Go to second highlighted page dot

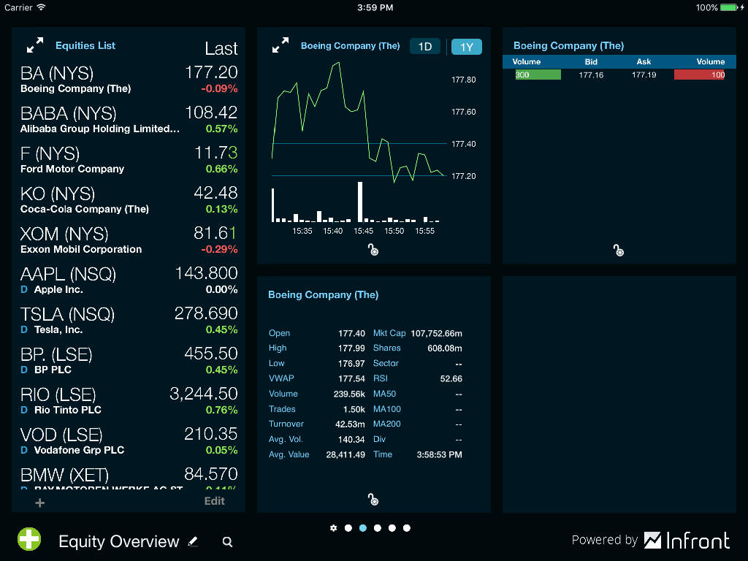[363, 528]
